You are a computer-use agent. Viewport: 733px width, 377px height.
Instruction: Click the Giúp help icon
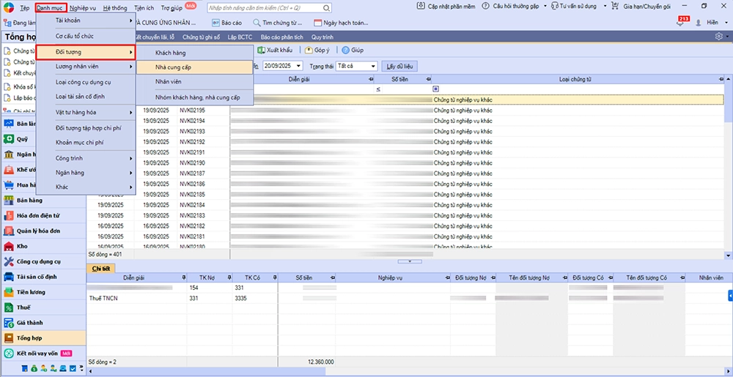pos(345,51)
